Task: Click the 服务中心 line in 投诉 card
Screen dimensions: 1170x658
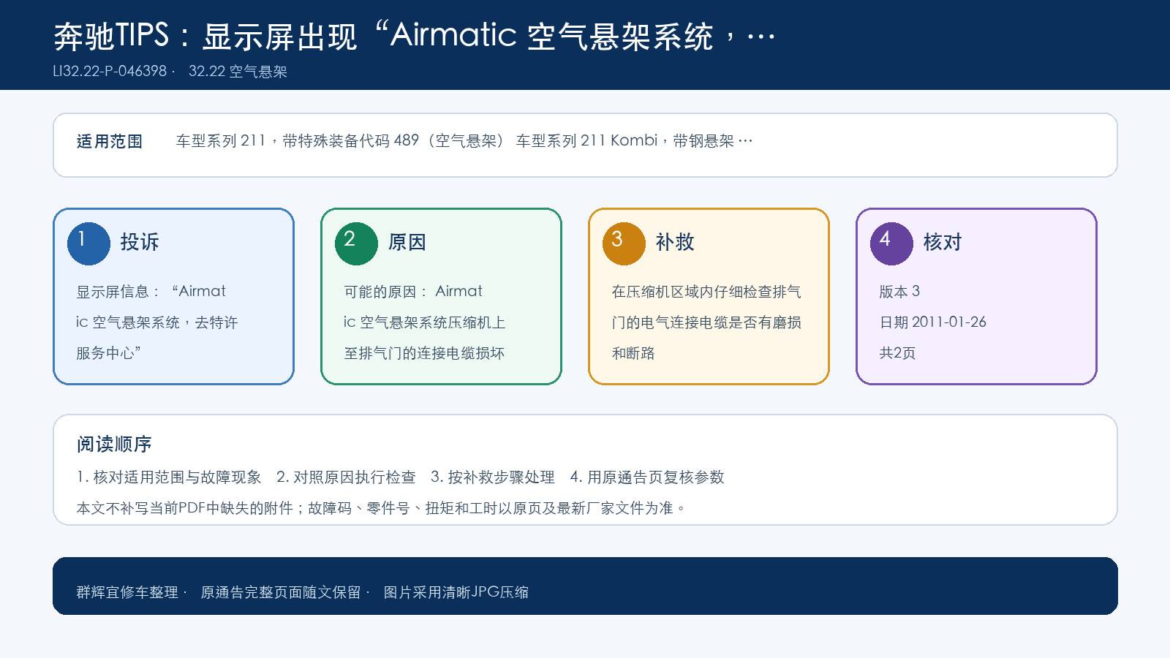Action: [x=109, y=352]
